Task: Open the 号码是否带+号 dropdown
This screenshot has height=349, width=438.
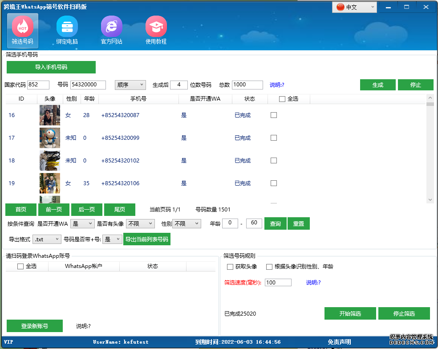Action: click(x=112, y=239)
